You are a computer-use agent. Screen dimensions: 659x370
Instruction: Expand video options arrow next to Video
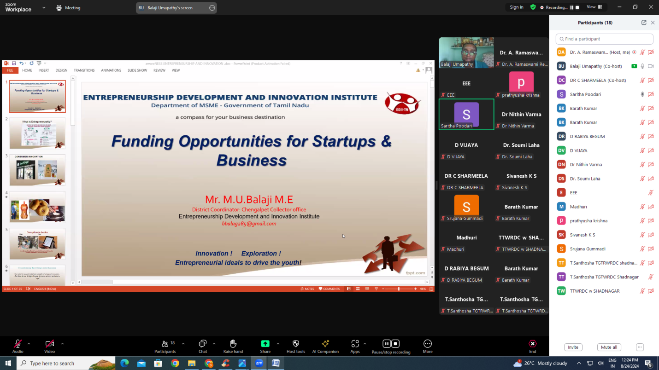point(62,344)
